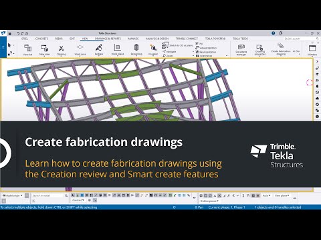Open the TRIMBLE CONNECT tab
Screen dimensions: 321x240
(x=187, y=39)
